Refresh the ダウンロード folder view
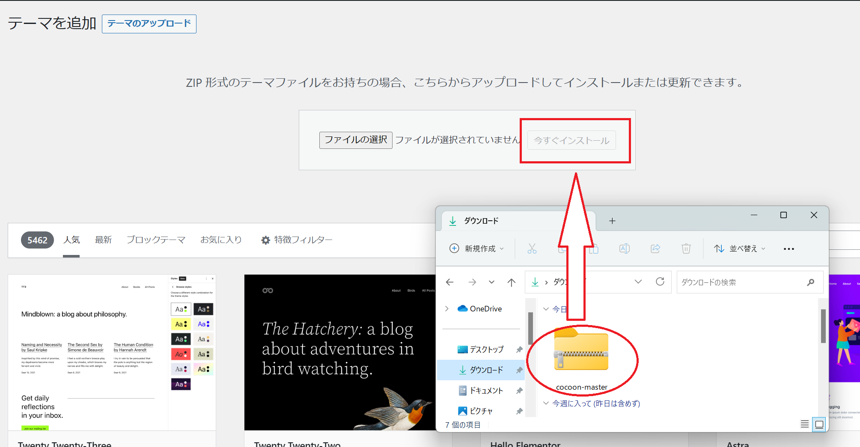This screenshot has height=447, width=860. pyautogui.click(x=660, y=281)
